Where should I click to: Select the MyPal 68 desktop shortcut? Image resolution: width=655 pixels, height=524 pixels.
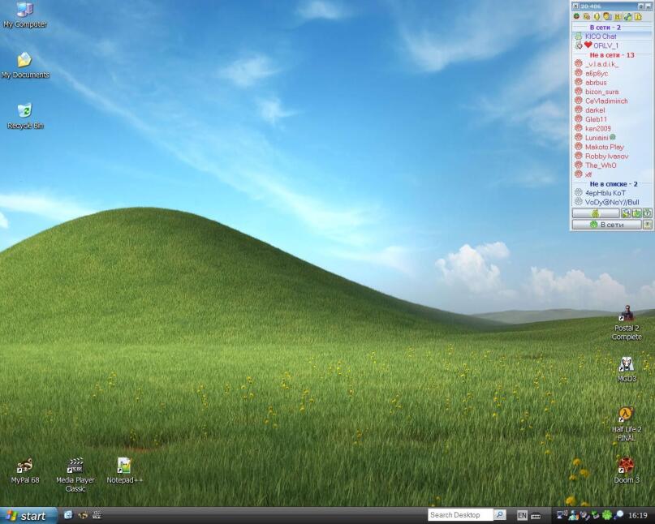pos(24,471)
